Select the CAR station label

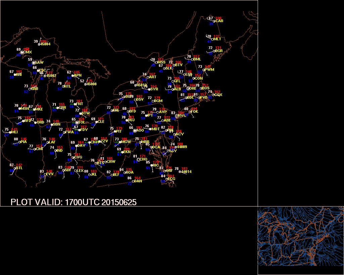click(219, 21)
